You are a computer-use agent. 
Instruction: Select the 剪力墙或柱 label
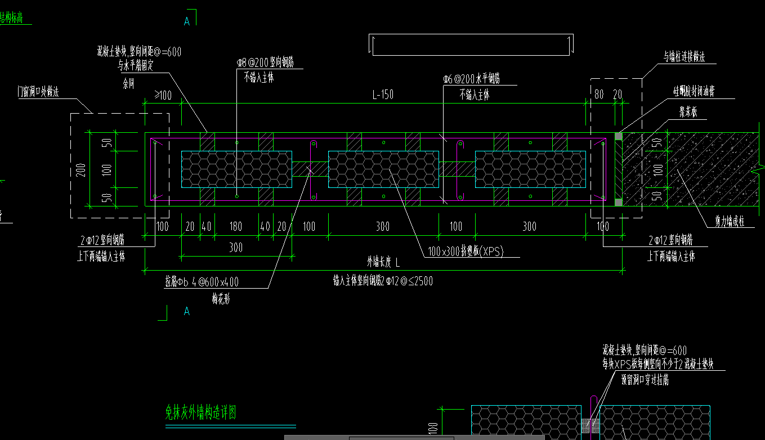pyautogui.click(x=730, y=222)
